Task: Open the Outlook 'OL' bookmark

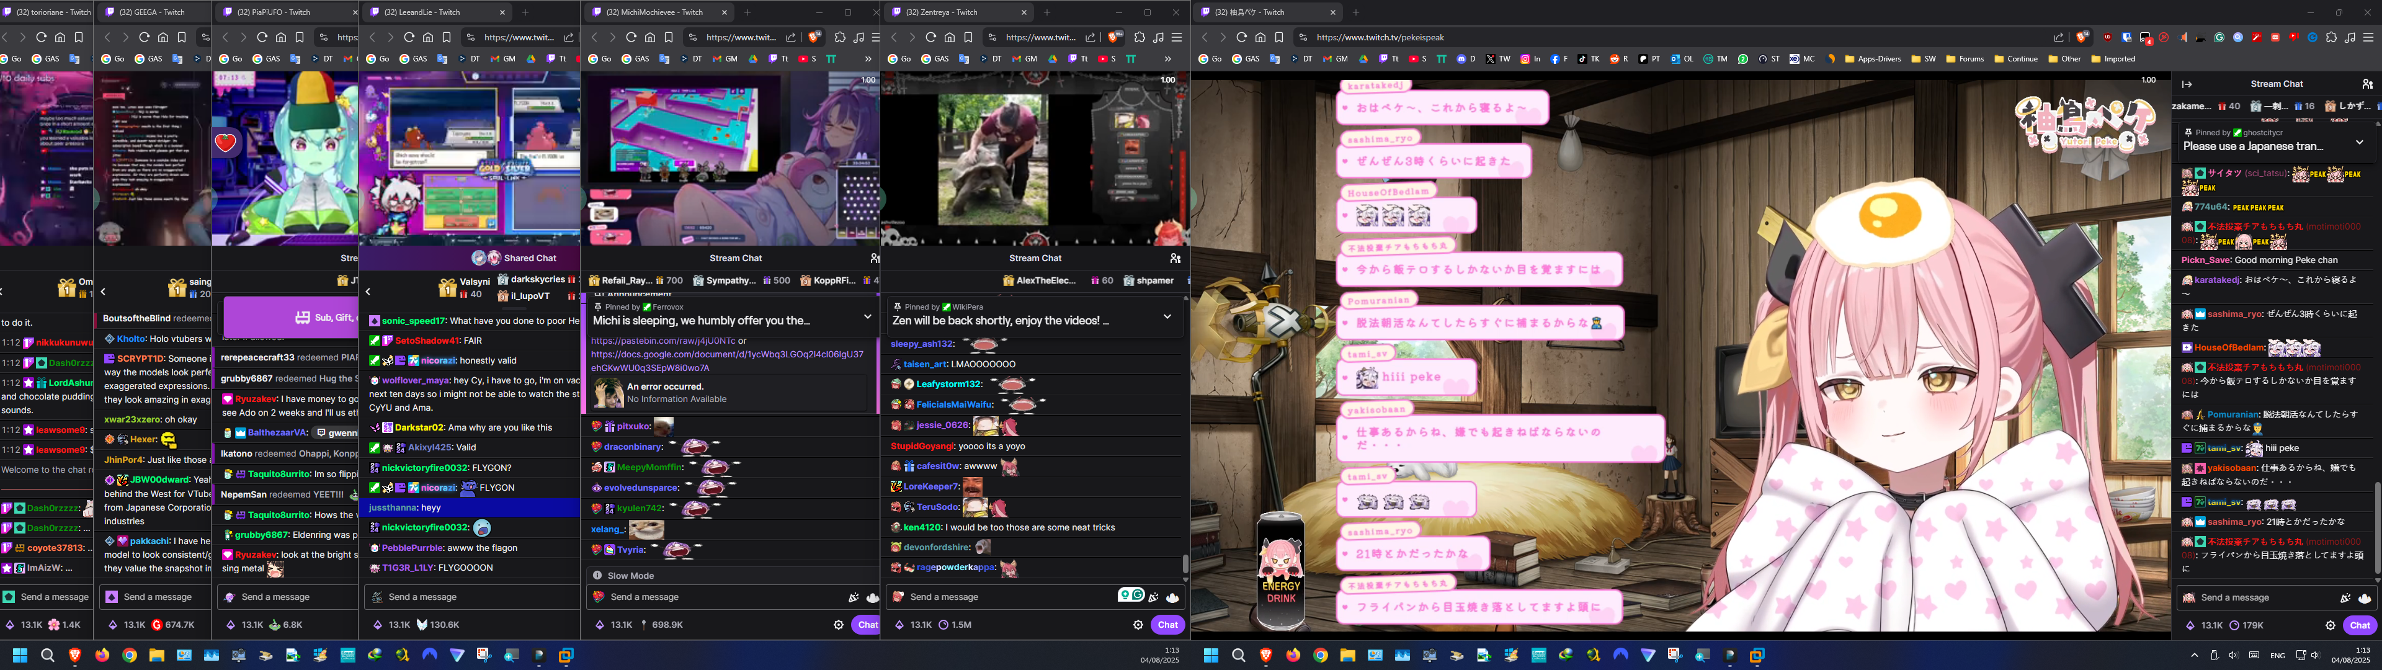Action: pos(1682,58)
